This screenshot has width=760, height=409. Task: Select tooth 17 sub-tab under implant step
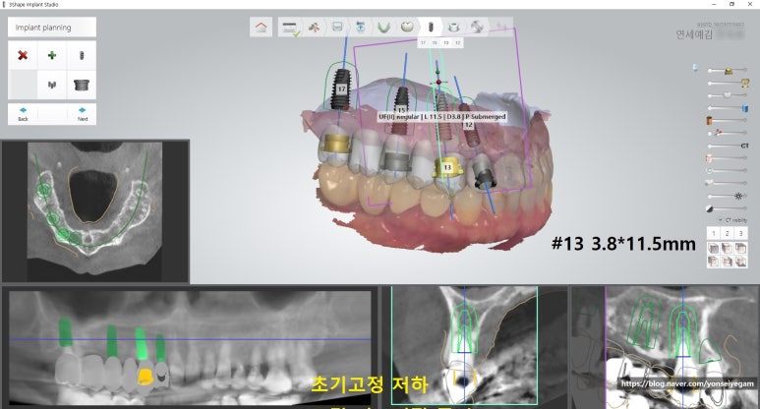[423, 43]
